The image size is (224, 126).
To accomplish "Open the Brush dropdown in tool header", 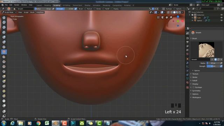I will pos(82,9).
